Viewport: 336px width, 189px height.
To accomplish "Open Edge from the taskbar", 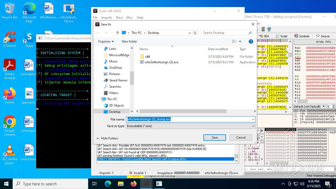I will [x=108, y=184].
